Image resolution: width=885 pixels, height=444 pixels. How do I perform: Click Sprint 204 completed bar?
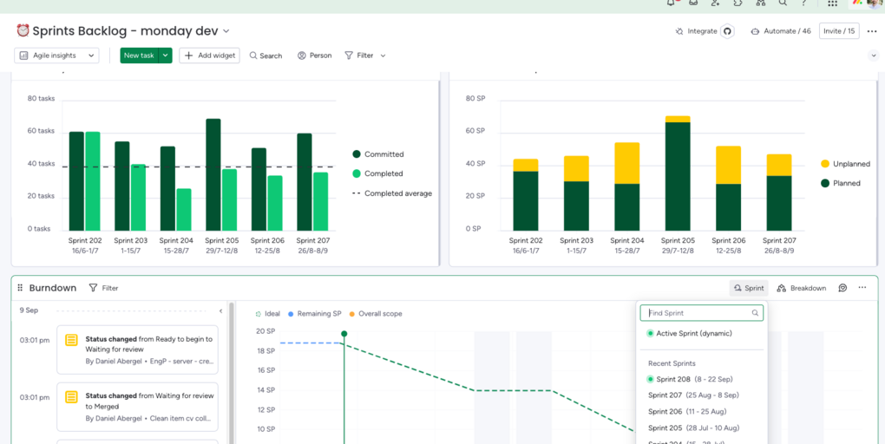coord(183,209)
